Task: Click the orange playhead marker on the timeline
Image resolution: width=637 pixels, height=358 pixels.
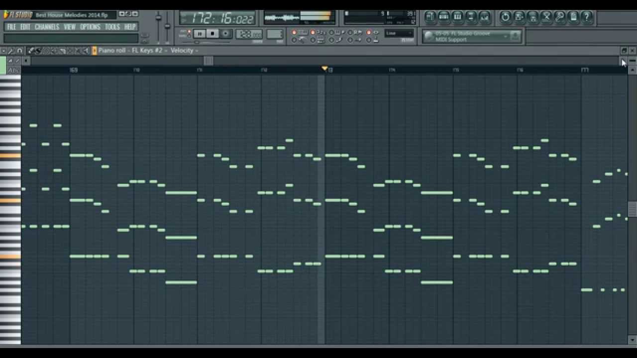Action: click(x=324, y=69)
